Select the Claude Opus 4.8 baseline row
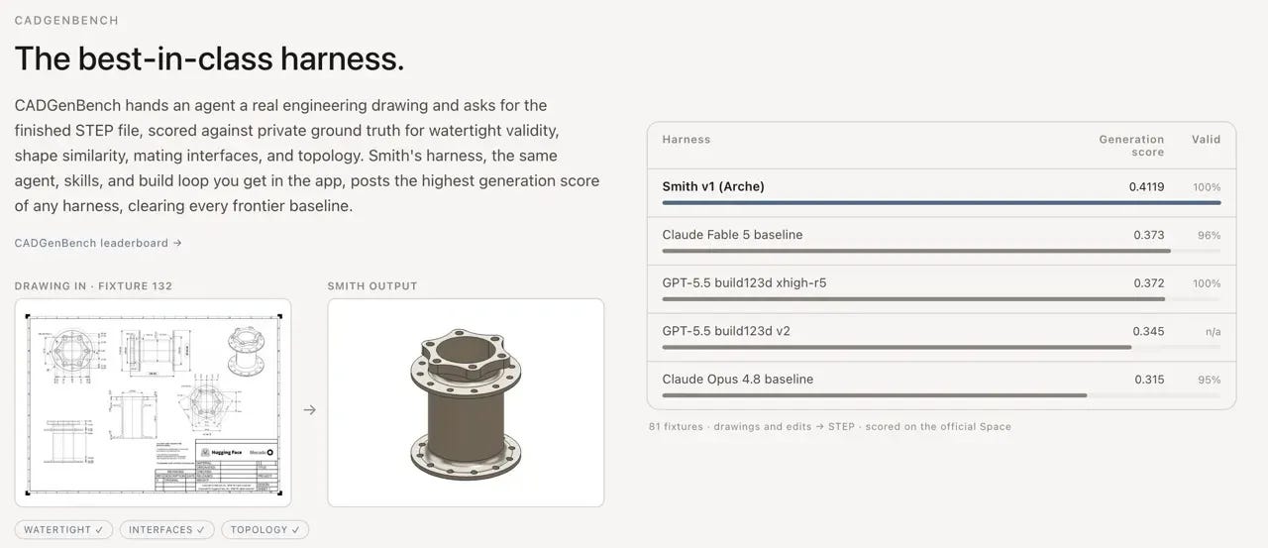Screen dimensions: 1268x548 click(x=941, y=384)
